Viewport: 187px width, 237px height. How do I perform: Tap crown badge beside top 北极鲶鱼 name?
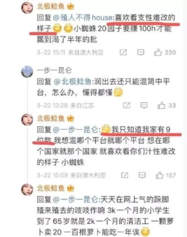(71, 7)
